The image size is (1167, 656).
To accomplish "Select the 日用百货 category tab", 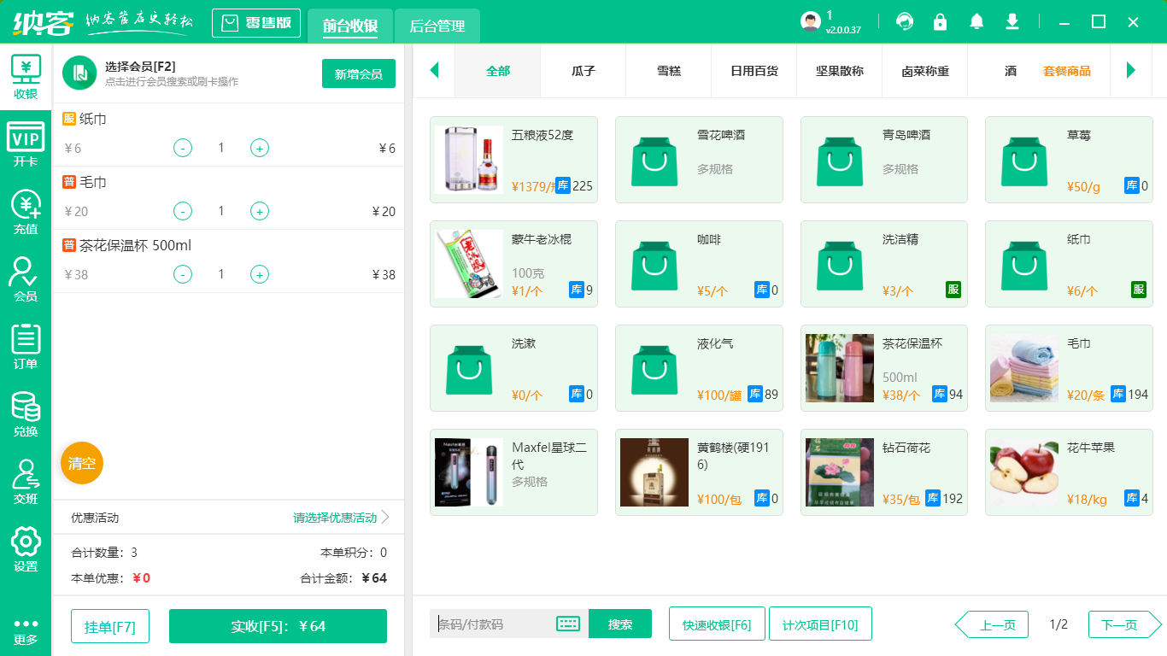I will 754,72.
